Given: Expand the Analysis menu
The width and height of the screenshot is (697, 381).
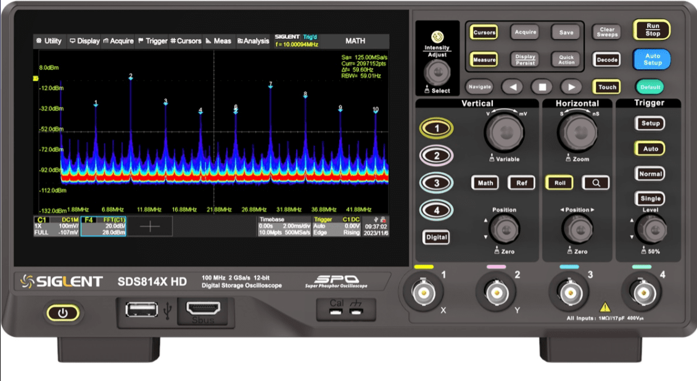Looking at the screenshot, I should pos(253,41).
